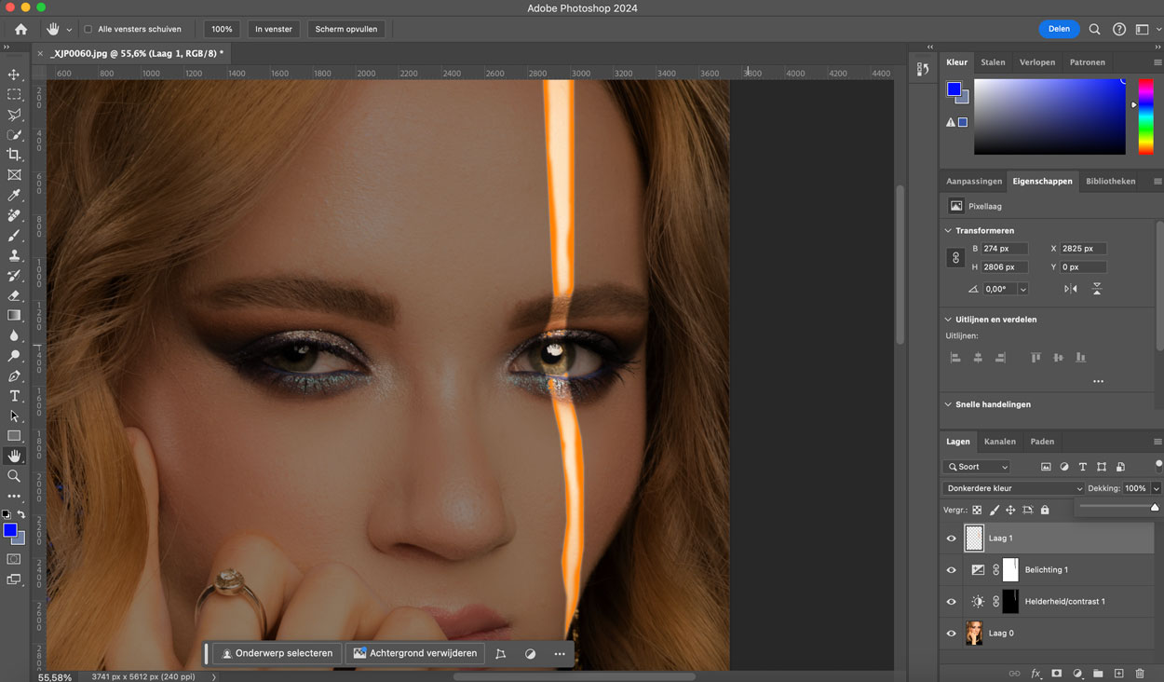Click the rainbow hue slider strip
Screen dimensions: 1164x682
(1145, 116)
